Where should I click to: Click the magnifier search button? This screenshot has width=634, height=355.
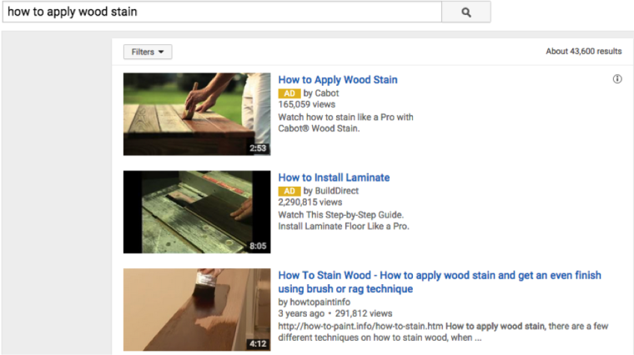pos(465,12)
